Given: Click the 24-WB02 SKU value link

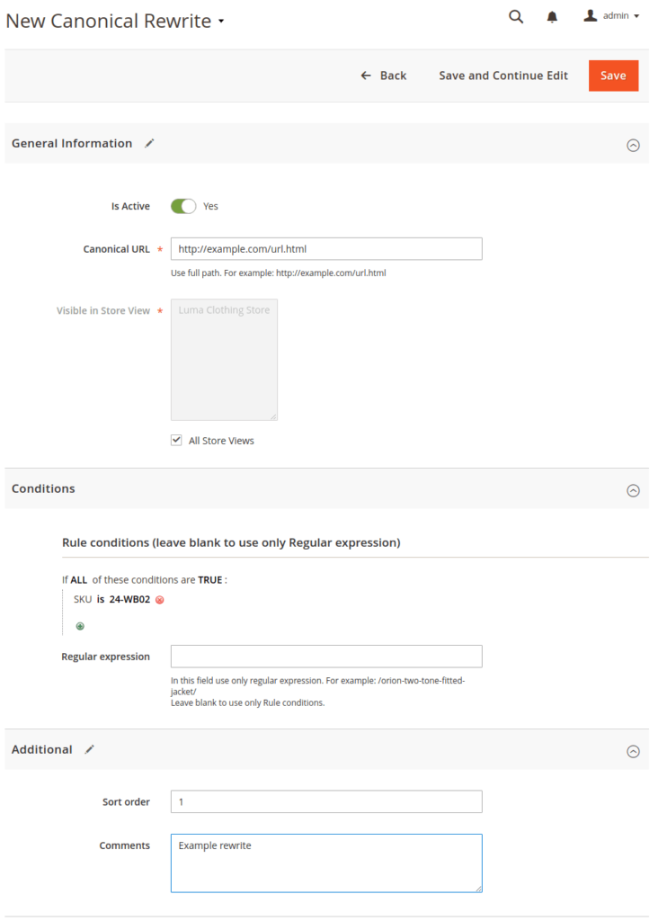Looking at the screenshot, I should (129, 599).
